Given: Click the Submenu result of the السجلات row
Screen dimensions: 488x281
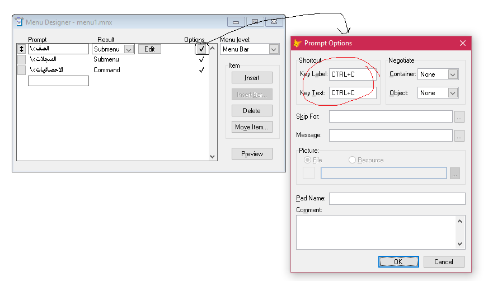Looking at the screenshot, I should [x=106, y=59].
